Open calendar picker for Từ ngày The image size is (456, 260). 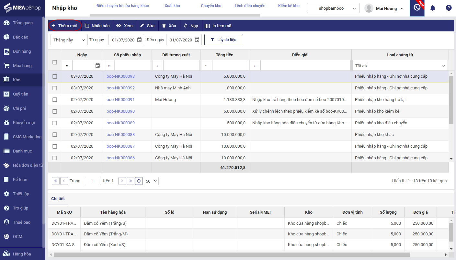(139, 40)
